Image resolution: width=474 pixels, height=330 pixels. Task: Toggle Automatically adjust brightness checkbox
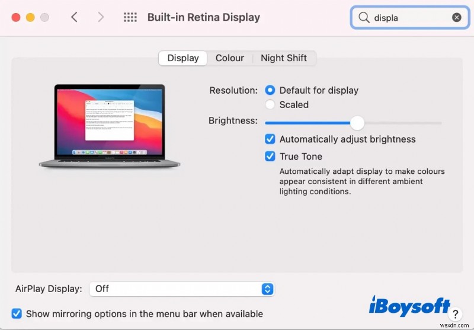pos(270,139)
